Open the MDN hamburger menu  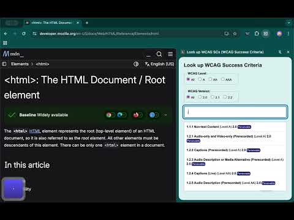pyautogui.click(x=170, y=54)
